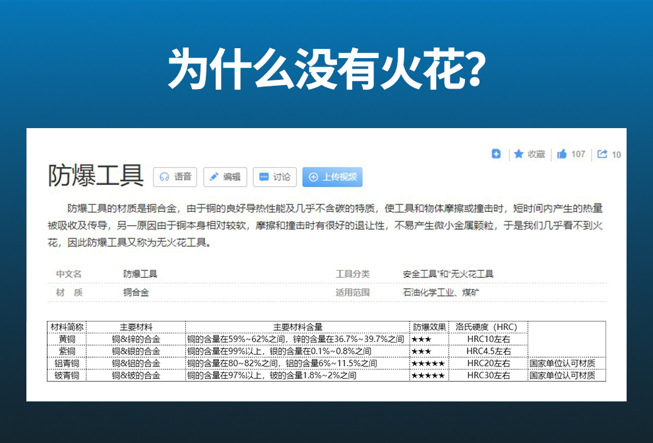The width and height of the screenshot is (653, 443).
Task: Click the plus circle icon on 上传视频
Action: [314, 177]
